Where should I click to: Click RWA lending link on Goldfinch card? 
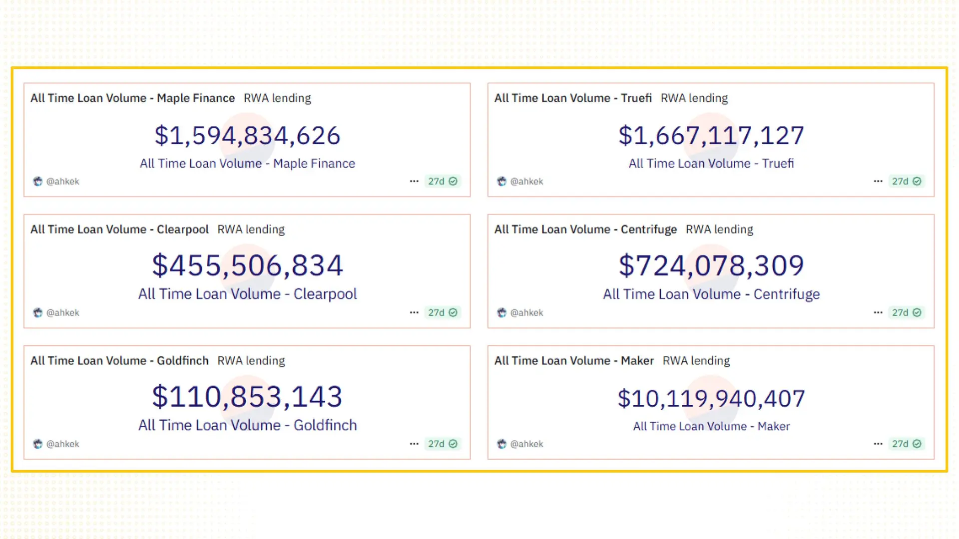[251, 361]
